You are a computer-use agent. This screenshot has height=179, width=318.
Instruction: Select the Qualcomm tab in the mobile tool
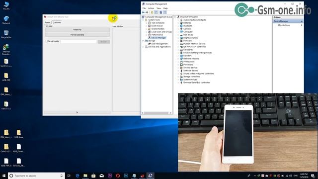[x=57, y=22]
